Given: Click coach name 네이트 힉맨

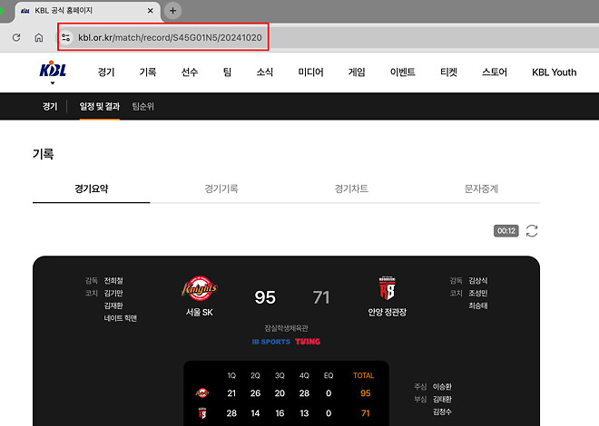Looking at the screenshot, I should click(121, 318).
